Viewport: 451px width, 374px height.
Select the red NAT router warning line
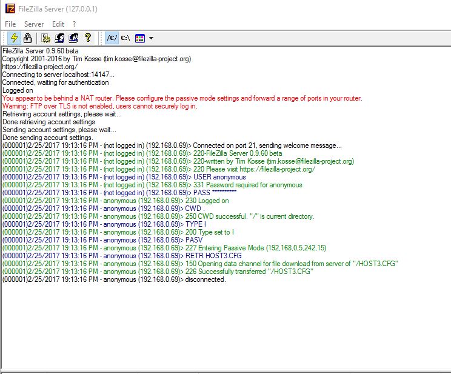(182, 98)
